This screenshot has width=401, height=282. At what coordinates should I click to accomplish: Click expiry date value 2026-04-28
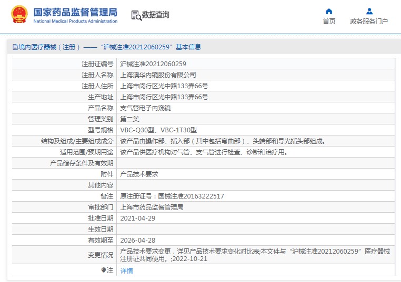[138, 241]
